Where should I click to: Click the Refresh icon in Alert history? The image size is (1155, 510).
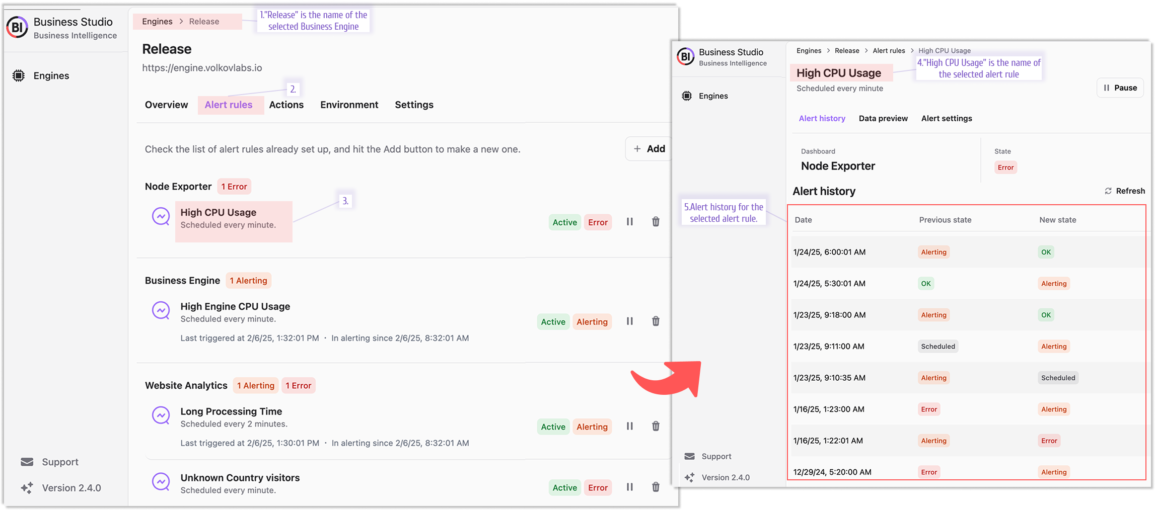[x=1108, y=191]
